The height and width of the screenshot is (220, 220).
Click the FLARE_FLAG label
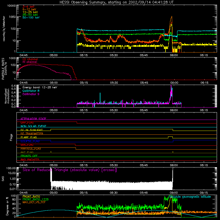[29, 137]
